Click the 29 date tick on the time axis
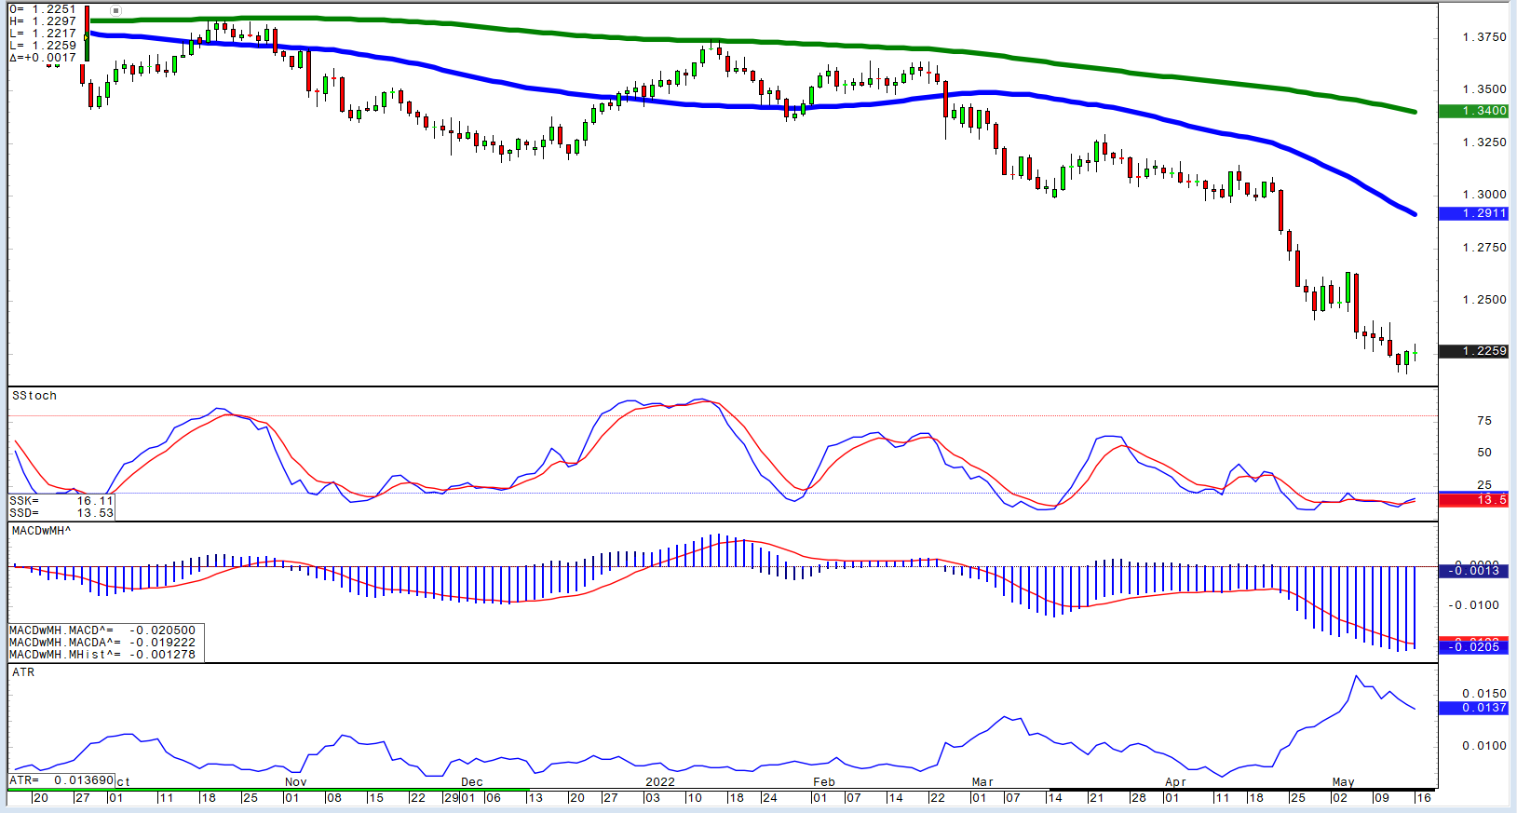The width and height of the screenshot is (1517, 813). pos(451,798)
